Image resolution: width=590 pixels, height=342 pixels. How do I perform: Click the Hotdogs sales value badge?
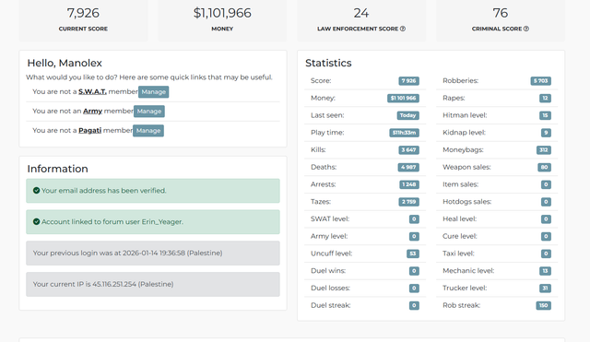coord(546,202)
